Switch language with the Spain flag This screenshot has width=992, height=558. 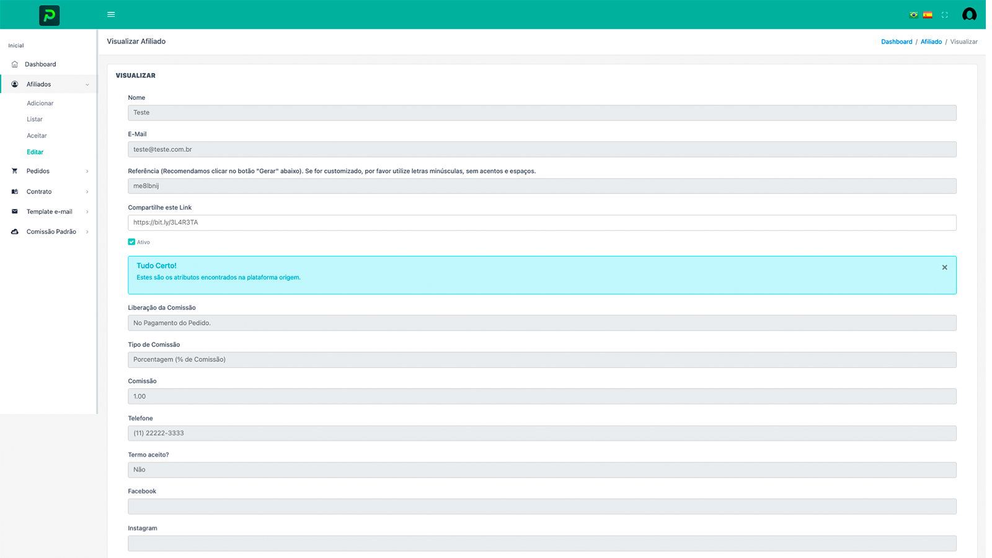pos(928,15)
